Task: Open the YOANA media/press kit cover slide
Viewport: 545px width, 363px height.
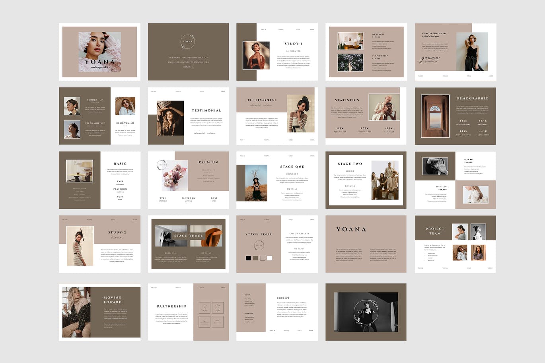Action: click(99, 52)
